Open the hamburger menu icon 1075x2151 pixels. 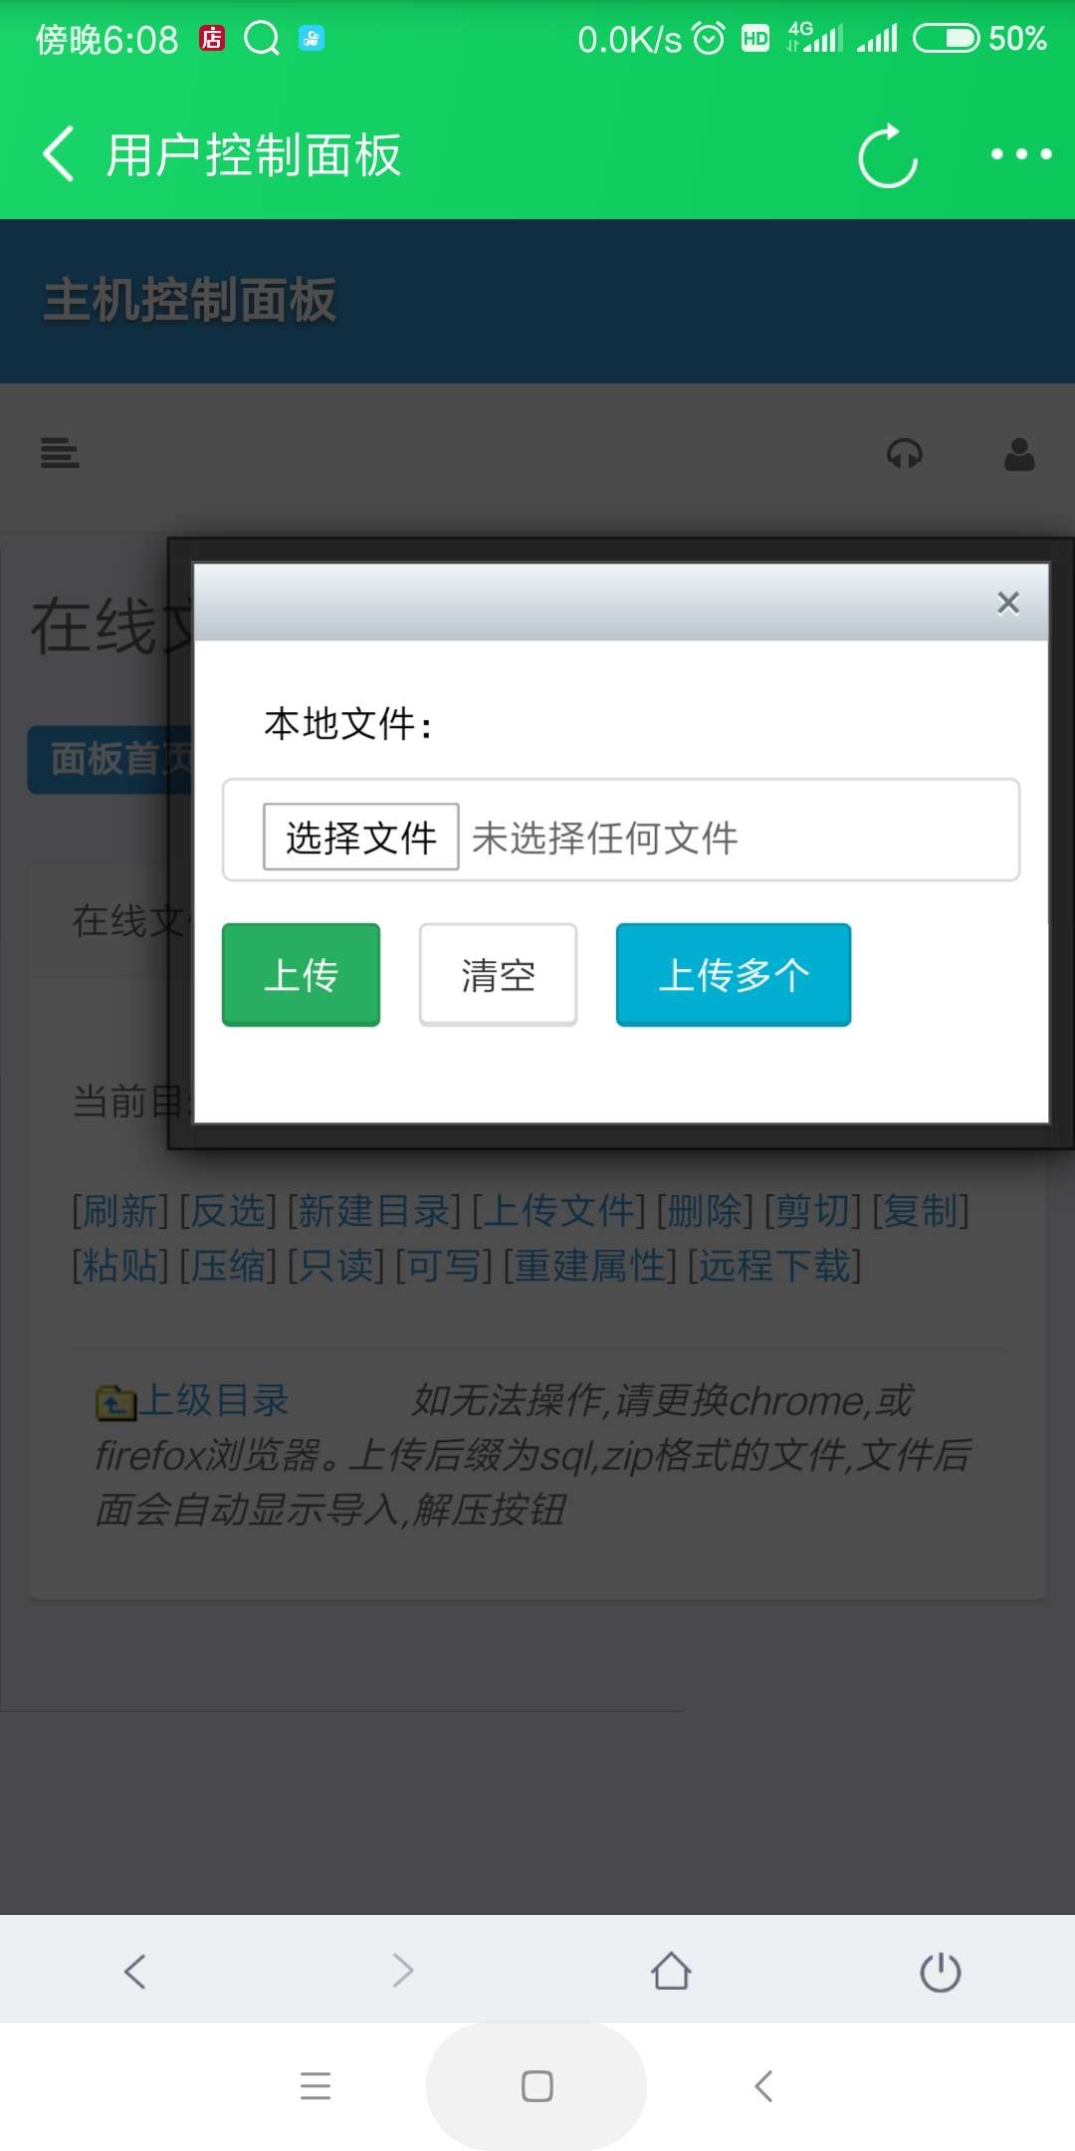click(x=60, y=453)
